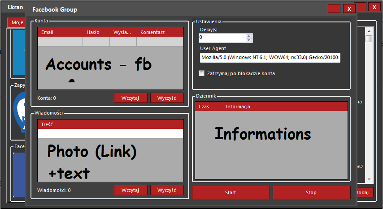Select the empty white row under Treść
383x209 pixels.
click(110, 134)
